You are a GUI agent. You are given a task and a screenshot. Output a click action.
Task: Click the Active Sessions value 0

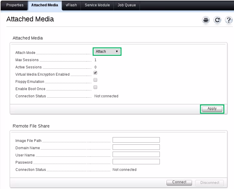(x=95, y=67)
